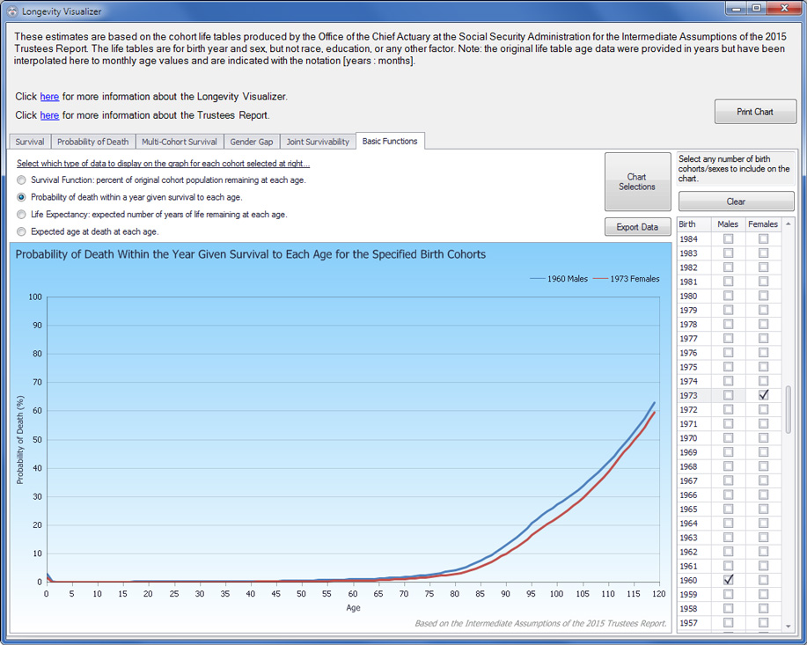Viewport: 807px width, 645px height.
Task: Open the Joint Survivability tab
Action: (318, 142)
